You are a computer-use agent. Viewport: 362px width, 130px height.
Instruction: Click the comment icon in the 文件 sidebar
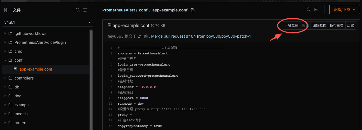coord(85,10)
